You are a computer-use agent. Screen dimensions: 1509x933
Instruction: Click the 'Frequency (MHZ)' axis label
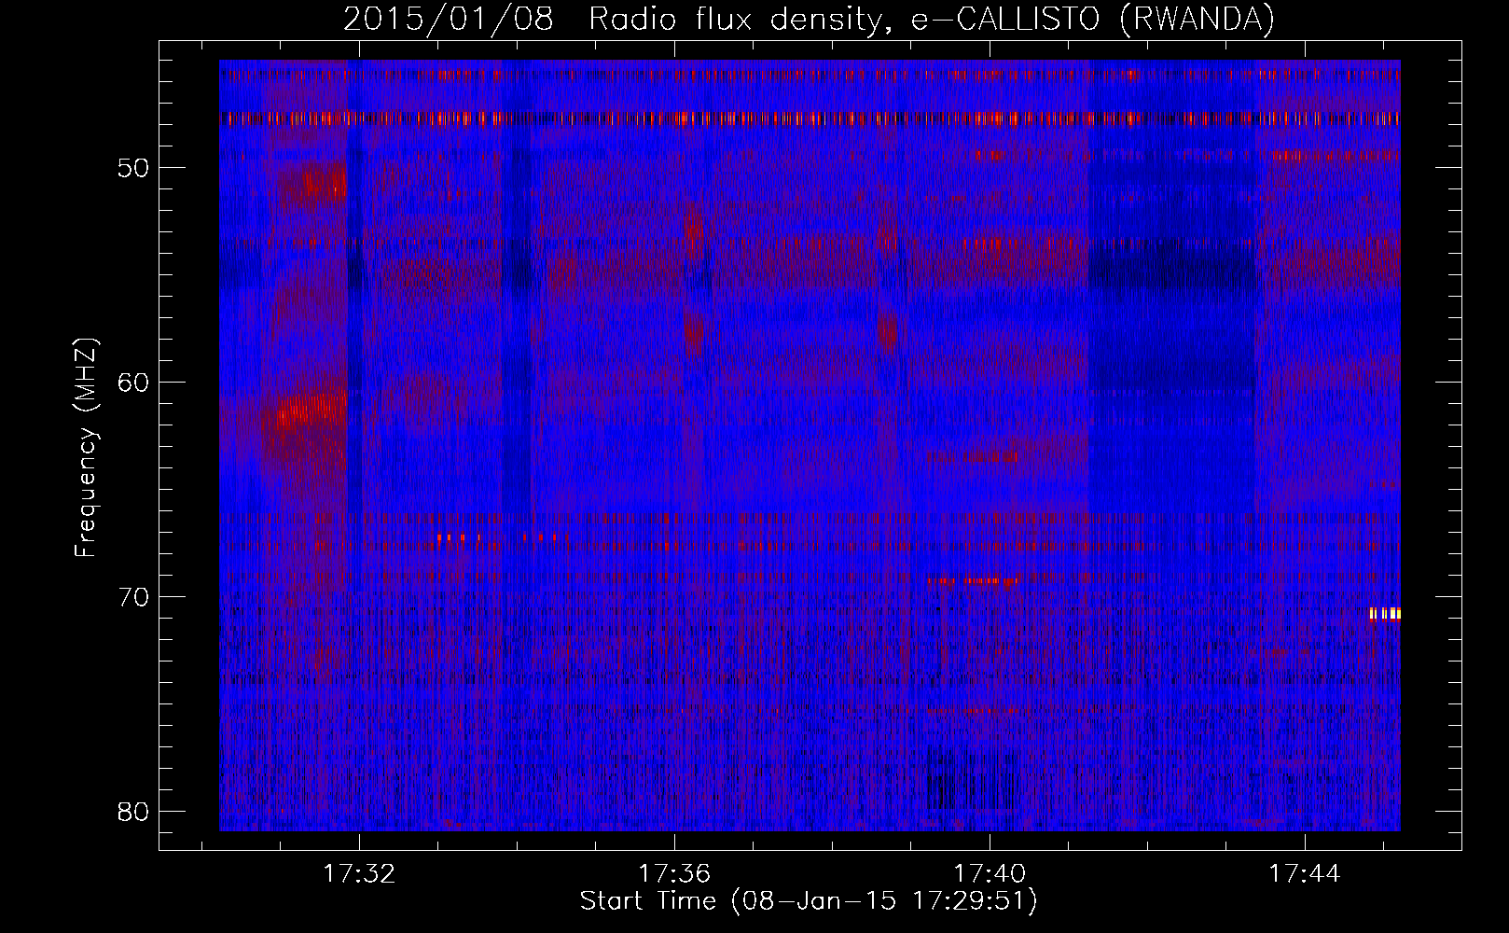[x=86, y=448]
